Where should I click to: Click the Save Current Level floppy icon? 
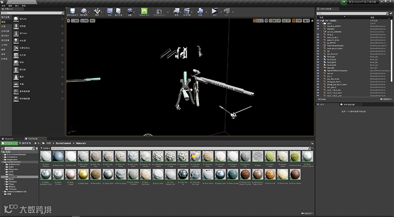pos(72,11)
